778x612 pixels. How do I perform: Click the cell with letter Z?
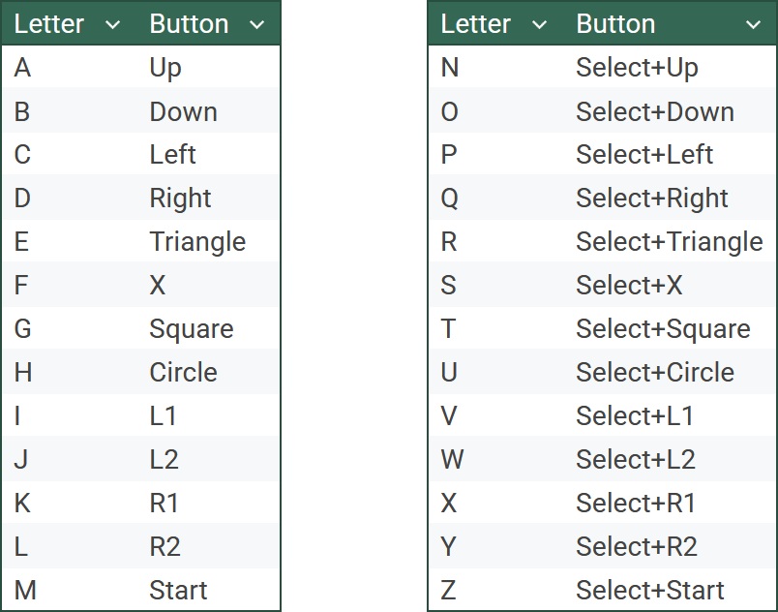tap(449, 591)
